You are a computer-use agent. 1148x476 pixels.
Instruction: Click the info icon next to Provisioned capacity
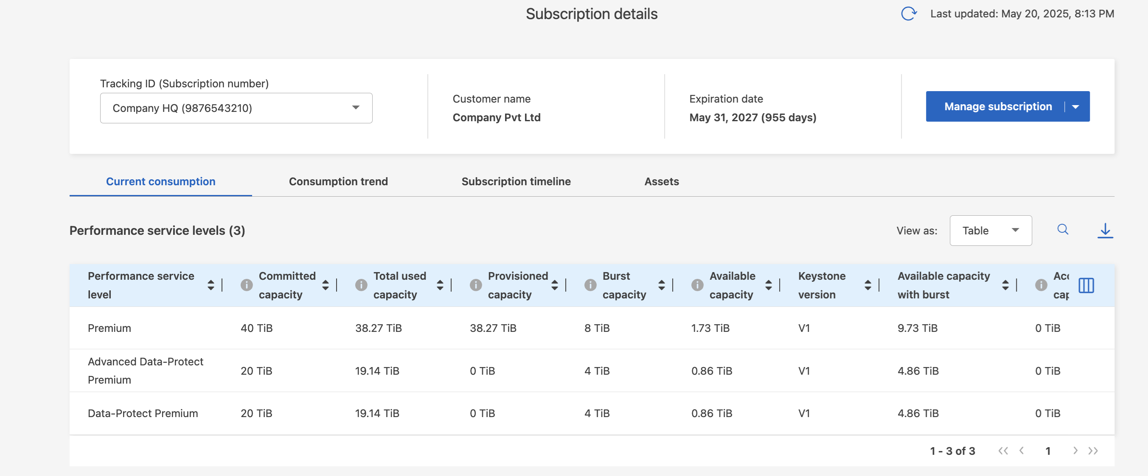click(x=475, y=285)
